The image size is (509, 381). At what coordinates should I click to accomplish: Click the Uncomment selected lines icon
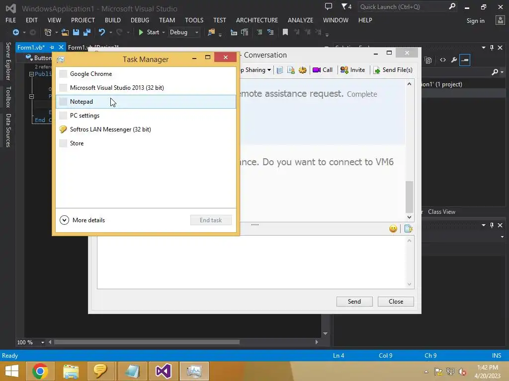(270, 32)
